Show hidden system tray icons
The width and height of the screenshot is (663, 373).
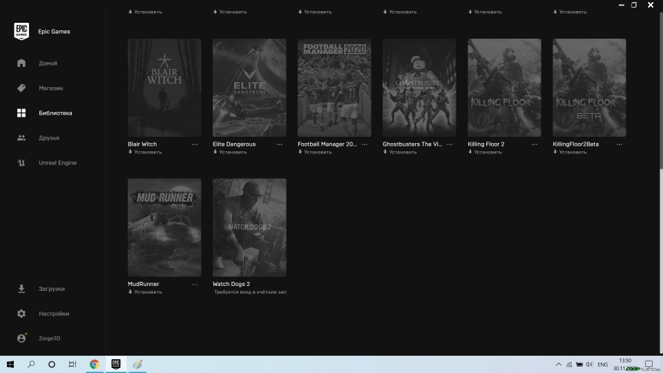pyautogui.click(x=559, y=365)
